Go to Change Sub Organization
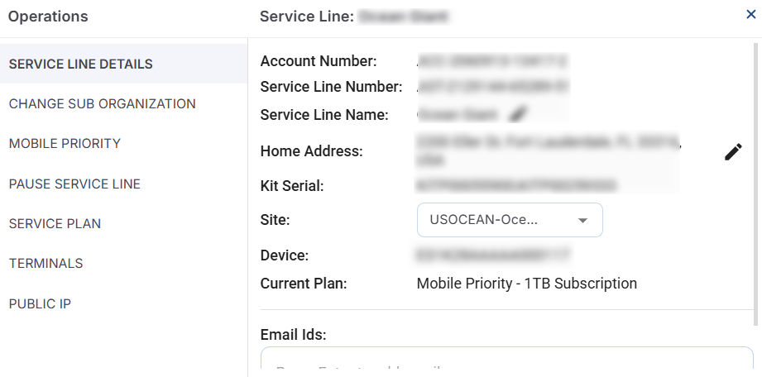The width and height of the screenshot is (762, 377). pos(102,104)
